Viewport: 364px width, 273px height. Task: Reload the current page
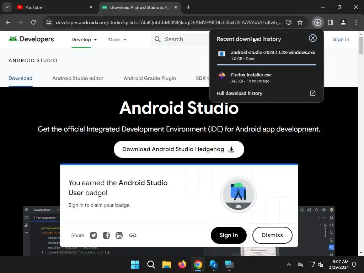[x=33, y=22]
